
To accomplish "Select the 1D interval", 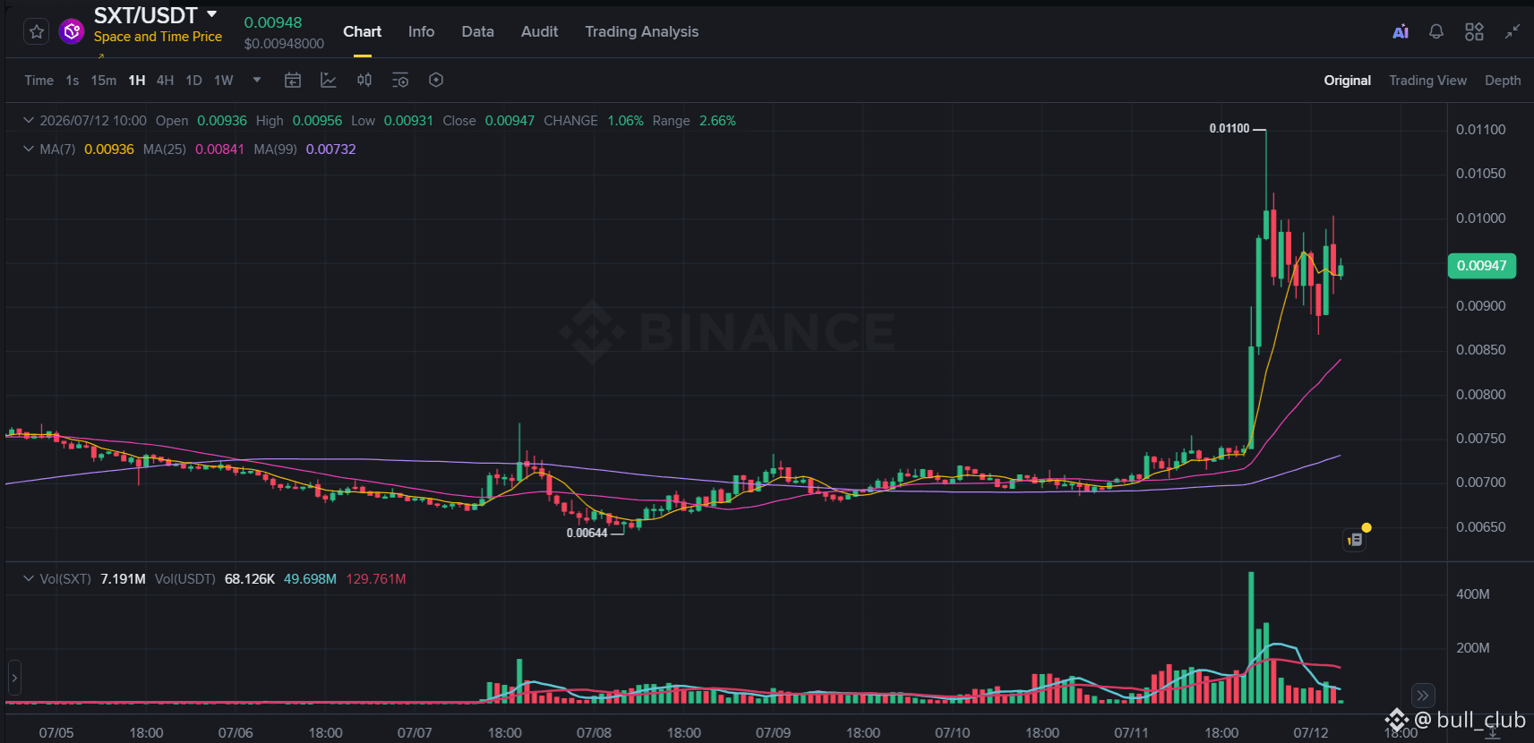I will pos(193,81).
